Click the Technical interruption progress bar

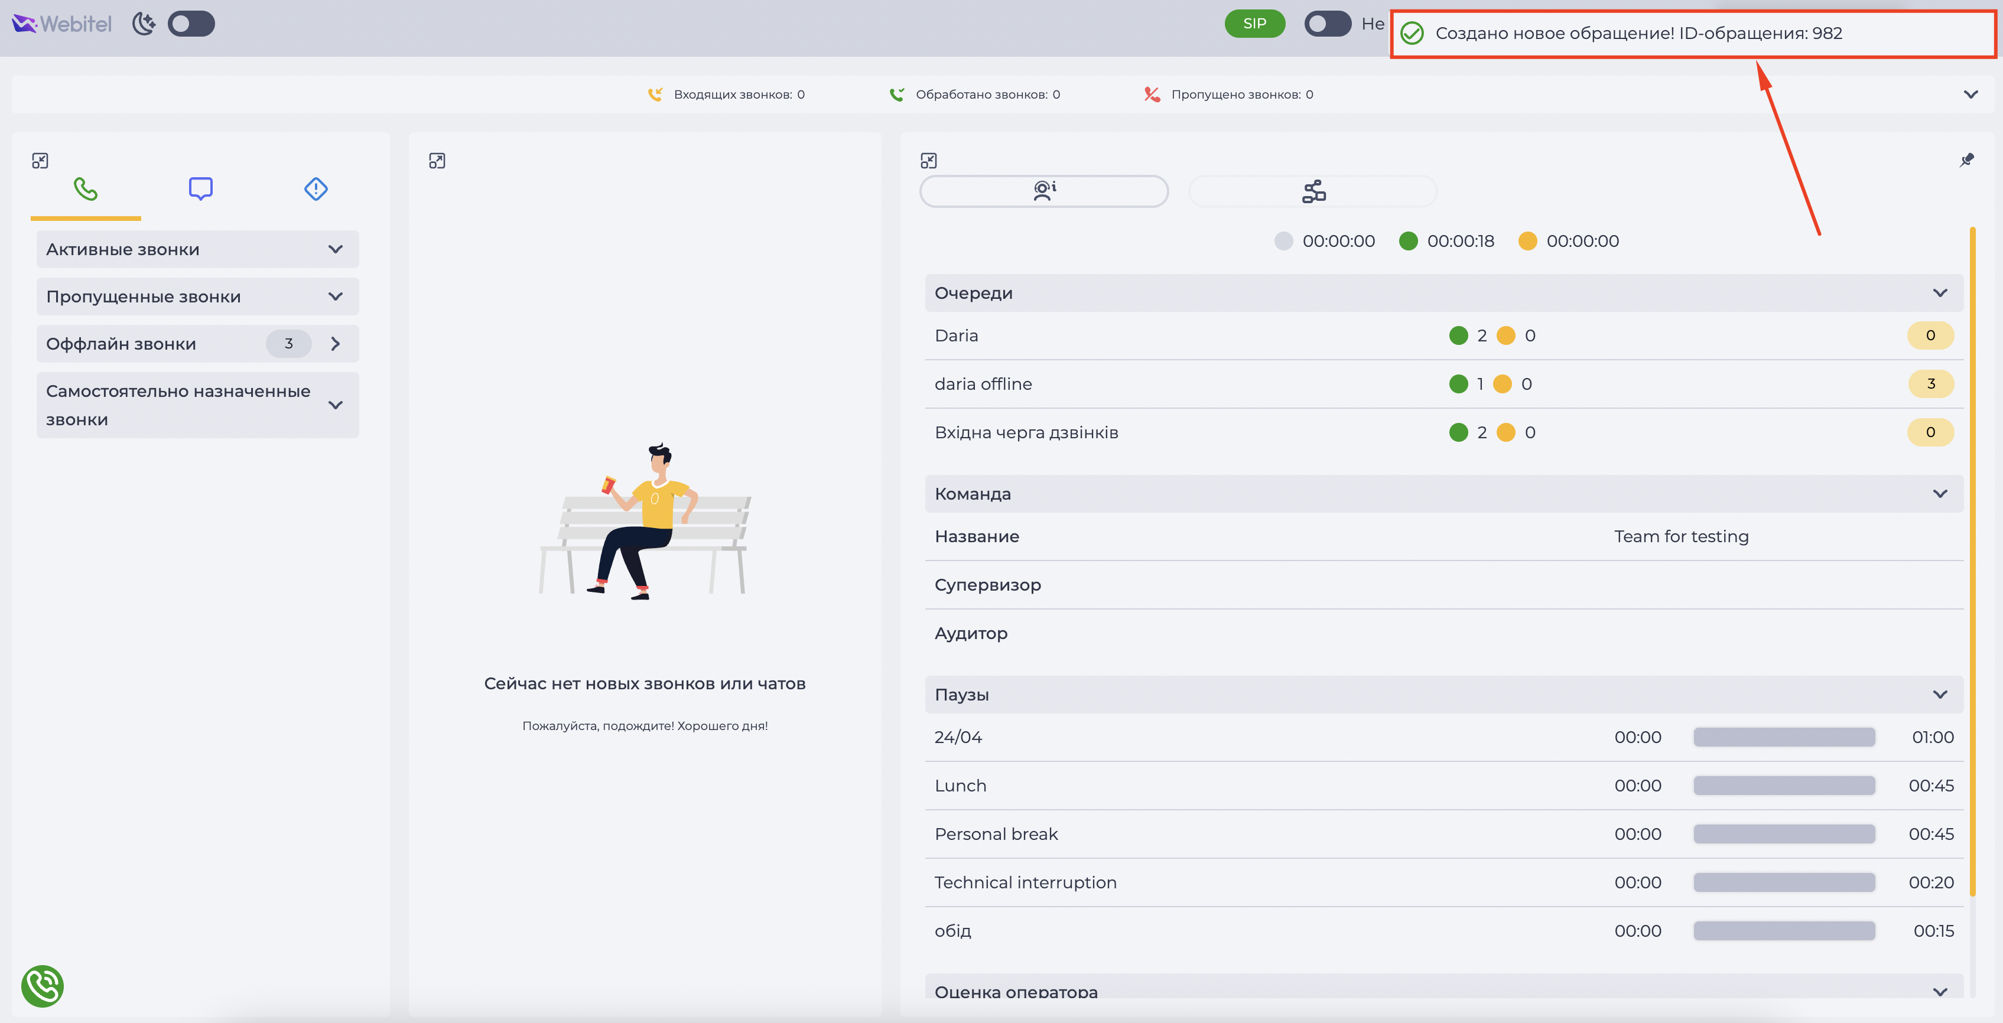(1784, 882)
